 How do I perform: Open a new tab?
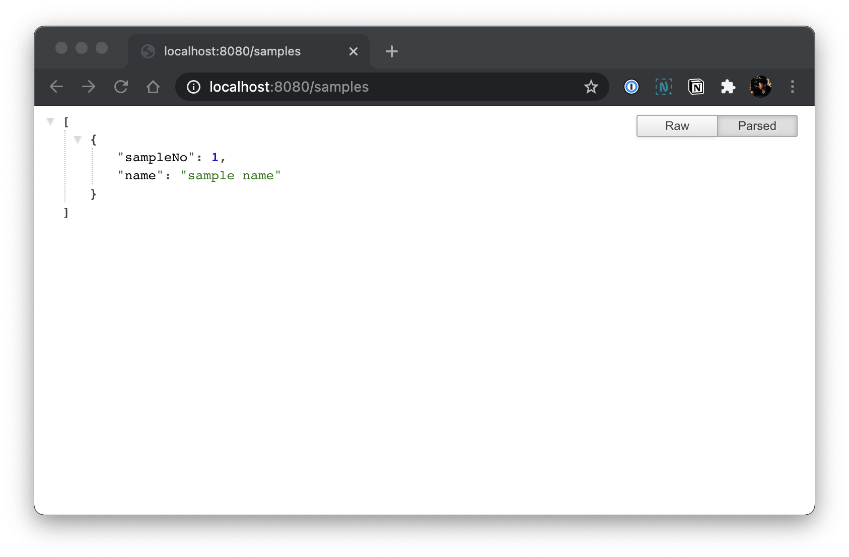[391, 51]
